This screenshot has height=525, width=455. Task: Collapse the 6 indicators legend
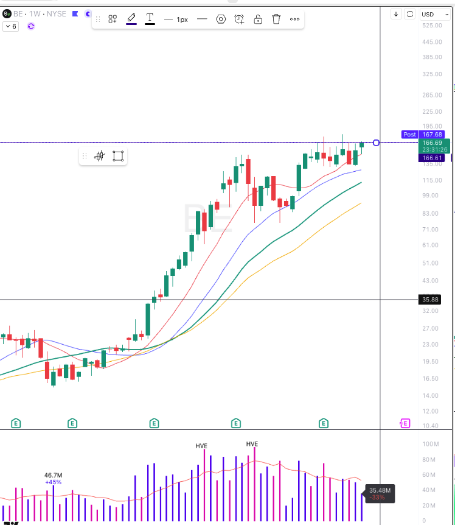pos(11,26)
